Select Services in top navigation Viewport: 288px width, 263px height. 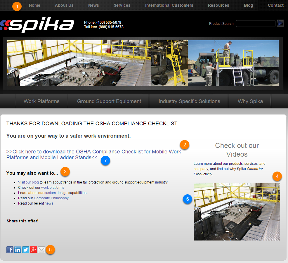[122, 5]
